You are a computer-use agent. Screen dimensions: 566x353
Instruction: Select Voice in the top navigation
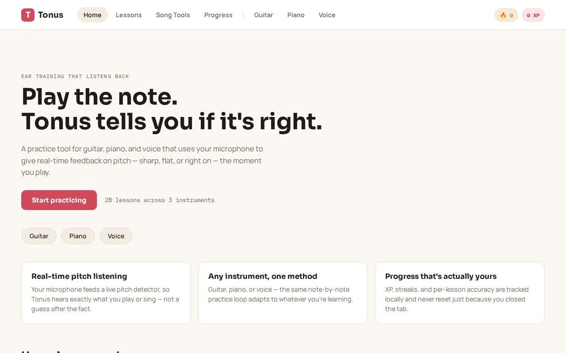327,15
